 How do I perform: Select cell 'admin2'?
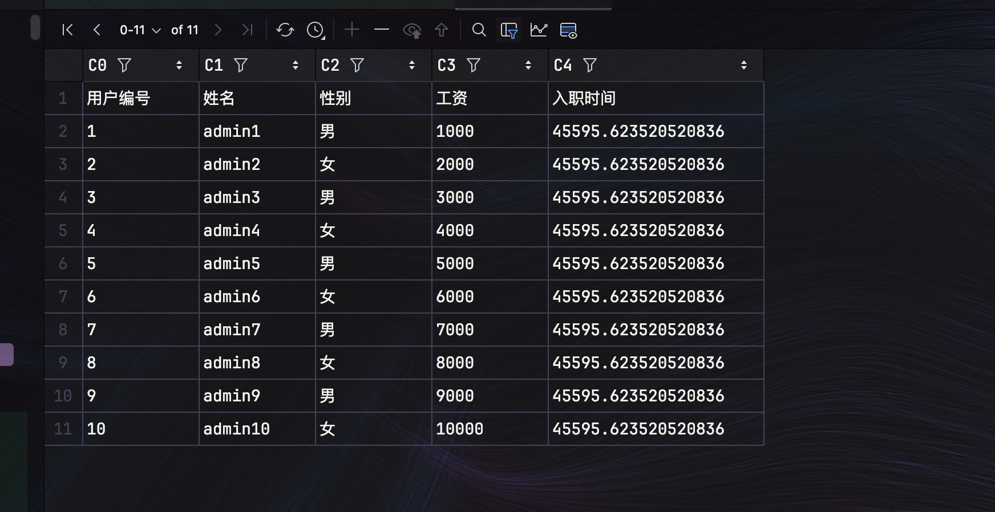(257, 164)
